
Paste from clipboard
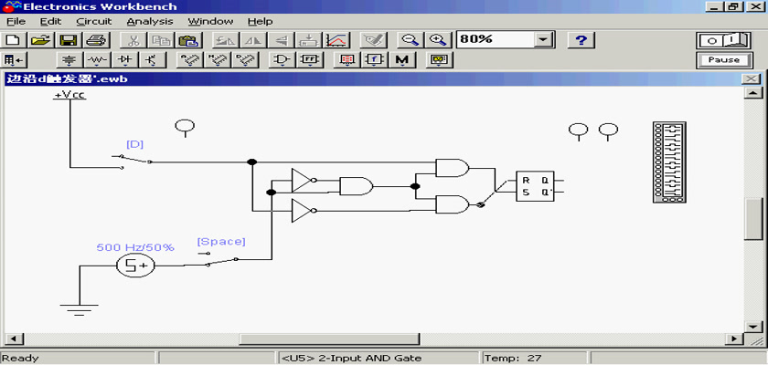[x=187, y=40]
